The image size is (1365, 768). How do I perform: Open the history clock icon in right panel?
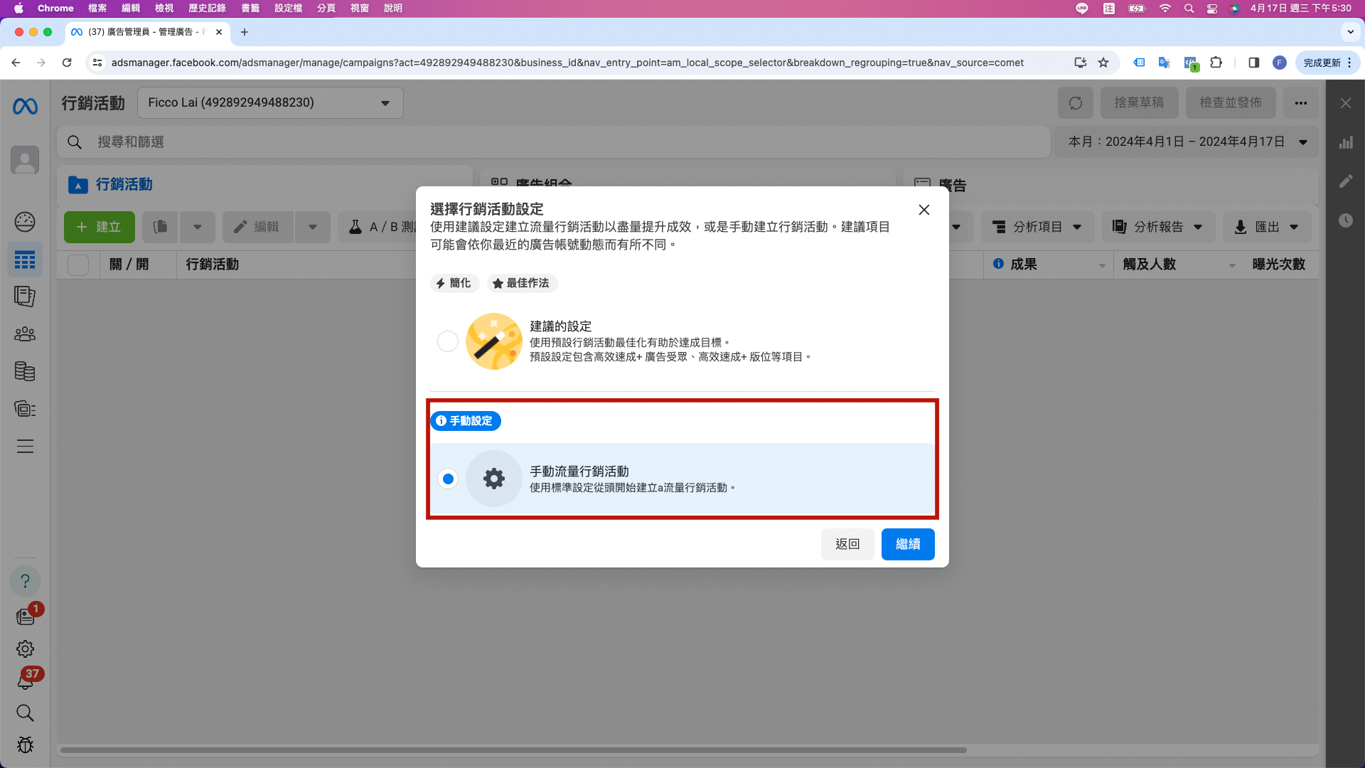click(x=1346, y=220)
